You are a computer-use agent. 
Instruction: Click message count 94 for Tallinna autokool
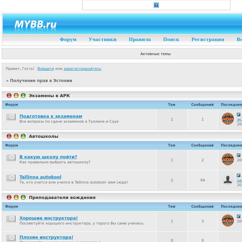[x=202, y=180]
